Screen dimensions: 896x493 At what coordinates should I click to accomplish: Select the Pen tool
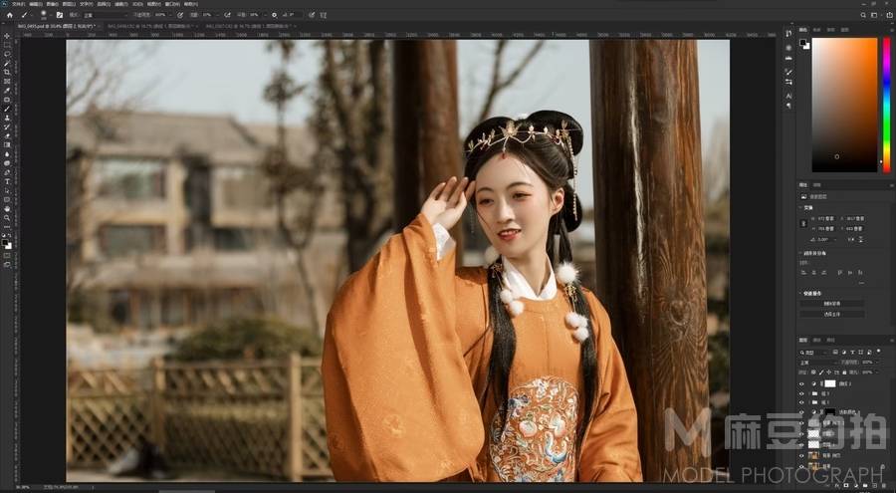click(x=7, y=172)
